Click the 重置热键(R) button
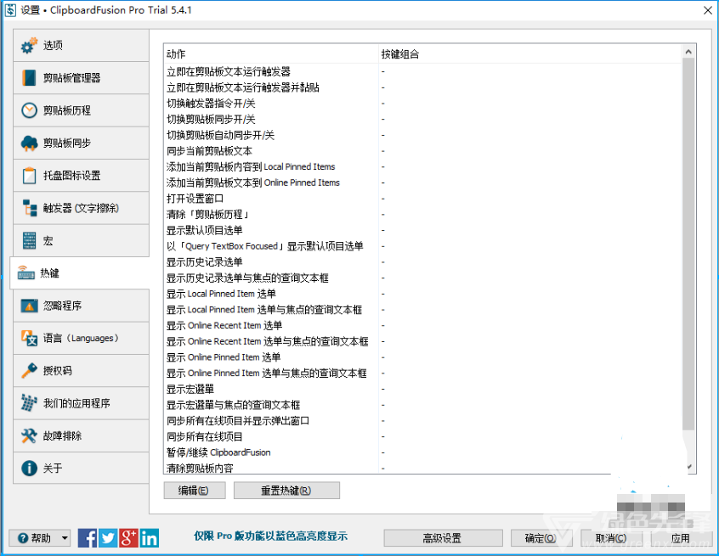The width and height of the screenshot is (719, 556). [x=286, y=491]
